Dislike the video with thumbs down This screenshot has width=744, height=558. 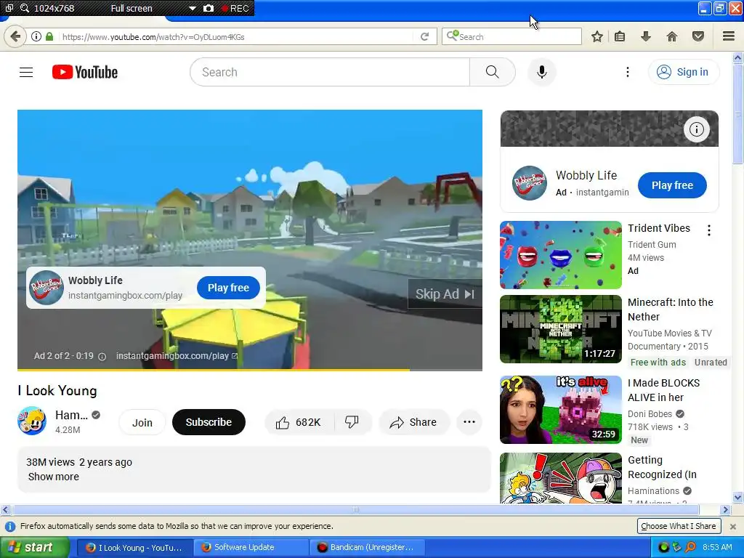[352, 422]
